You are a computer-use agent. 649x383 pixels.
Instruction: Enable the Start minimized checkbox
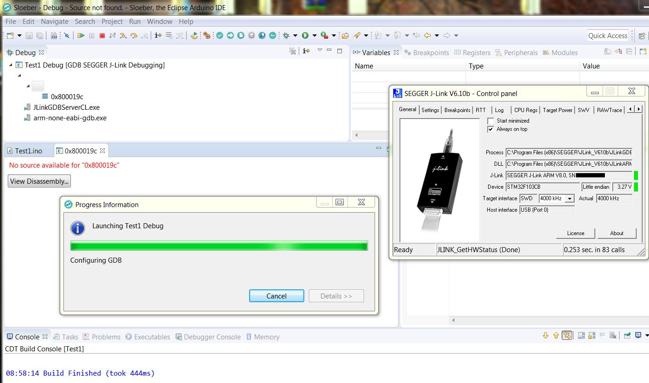pos(491,121)
